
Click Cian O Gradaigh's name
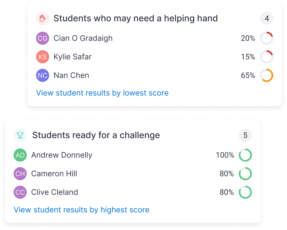(x=83, y=38)
